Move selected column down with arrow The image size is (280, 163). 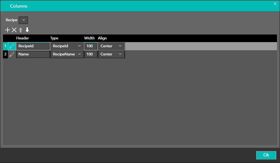[27, 30]
